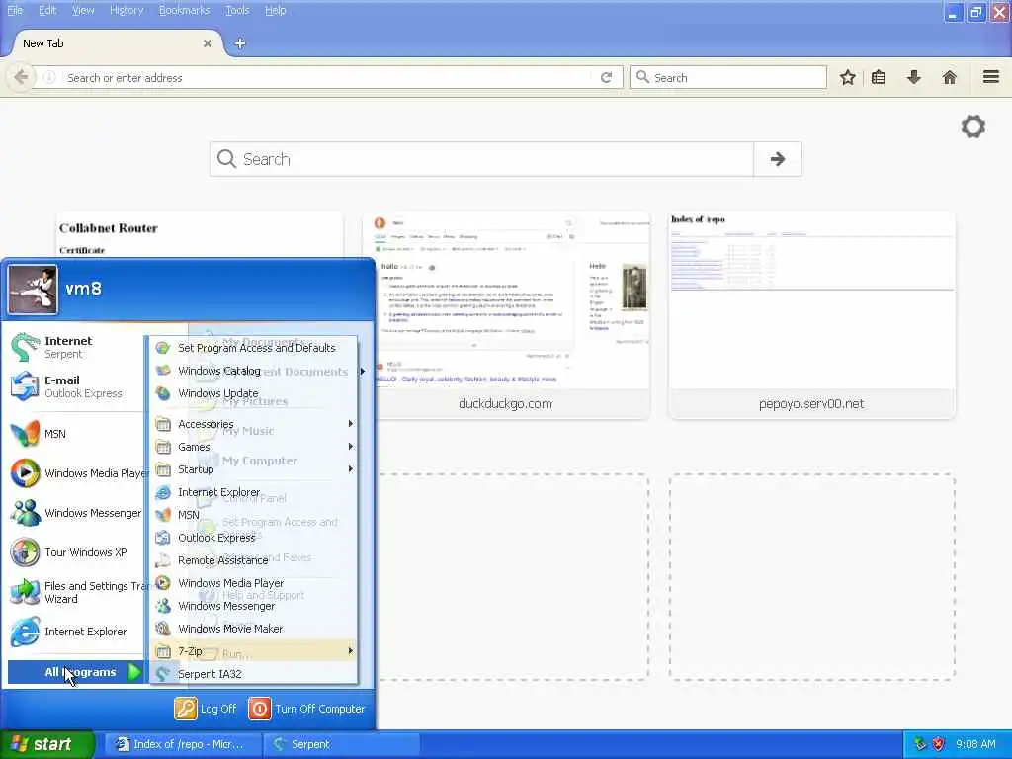Expand the Accessories submenu
Image resolution: width=1012 pixels, height=759 pixels.
click(254, 424)
